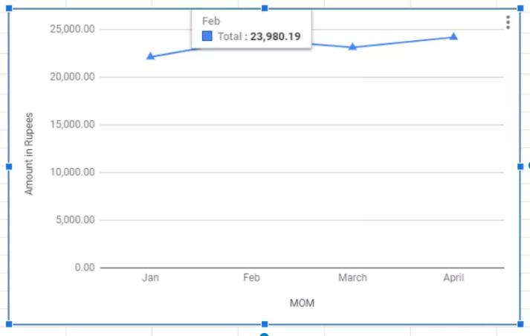530x336 pixels.
Task: Click the top-center resize handle of the chart
Action: click(x=265, y=8)
